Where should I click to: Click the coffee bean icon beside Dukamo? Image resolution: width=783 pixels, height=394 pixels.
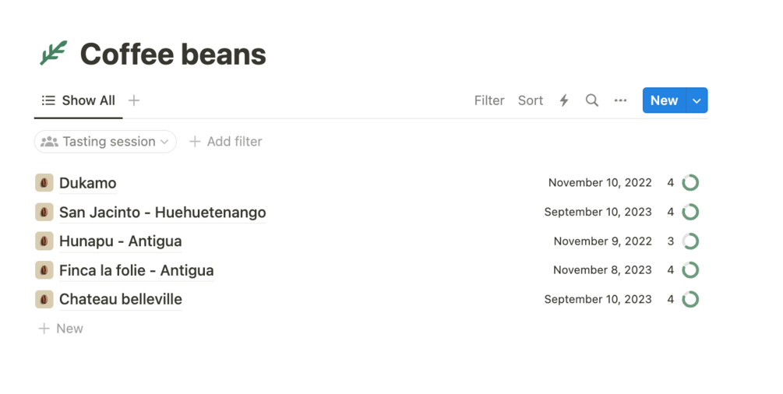[44, 183]
